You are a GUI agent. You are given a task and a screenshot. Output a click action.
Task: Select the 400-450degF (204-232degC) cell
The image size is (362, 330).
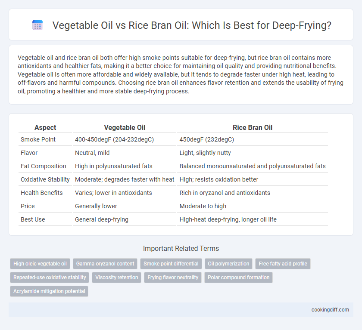tap(125, 139)
